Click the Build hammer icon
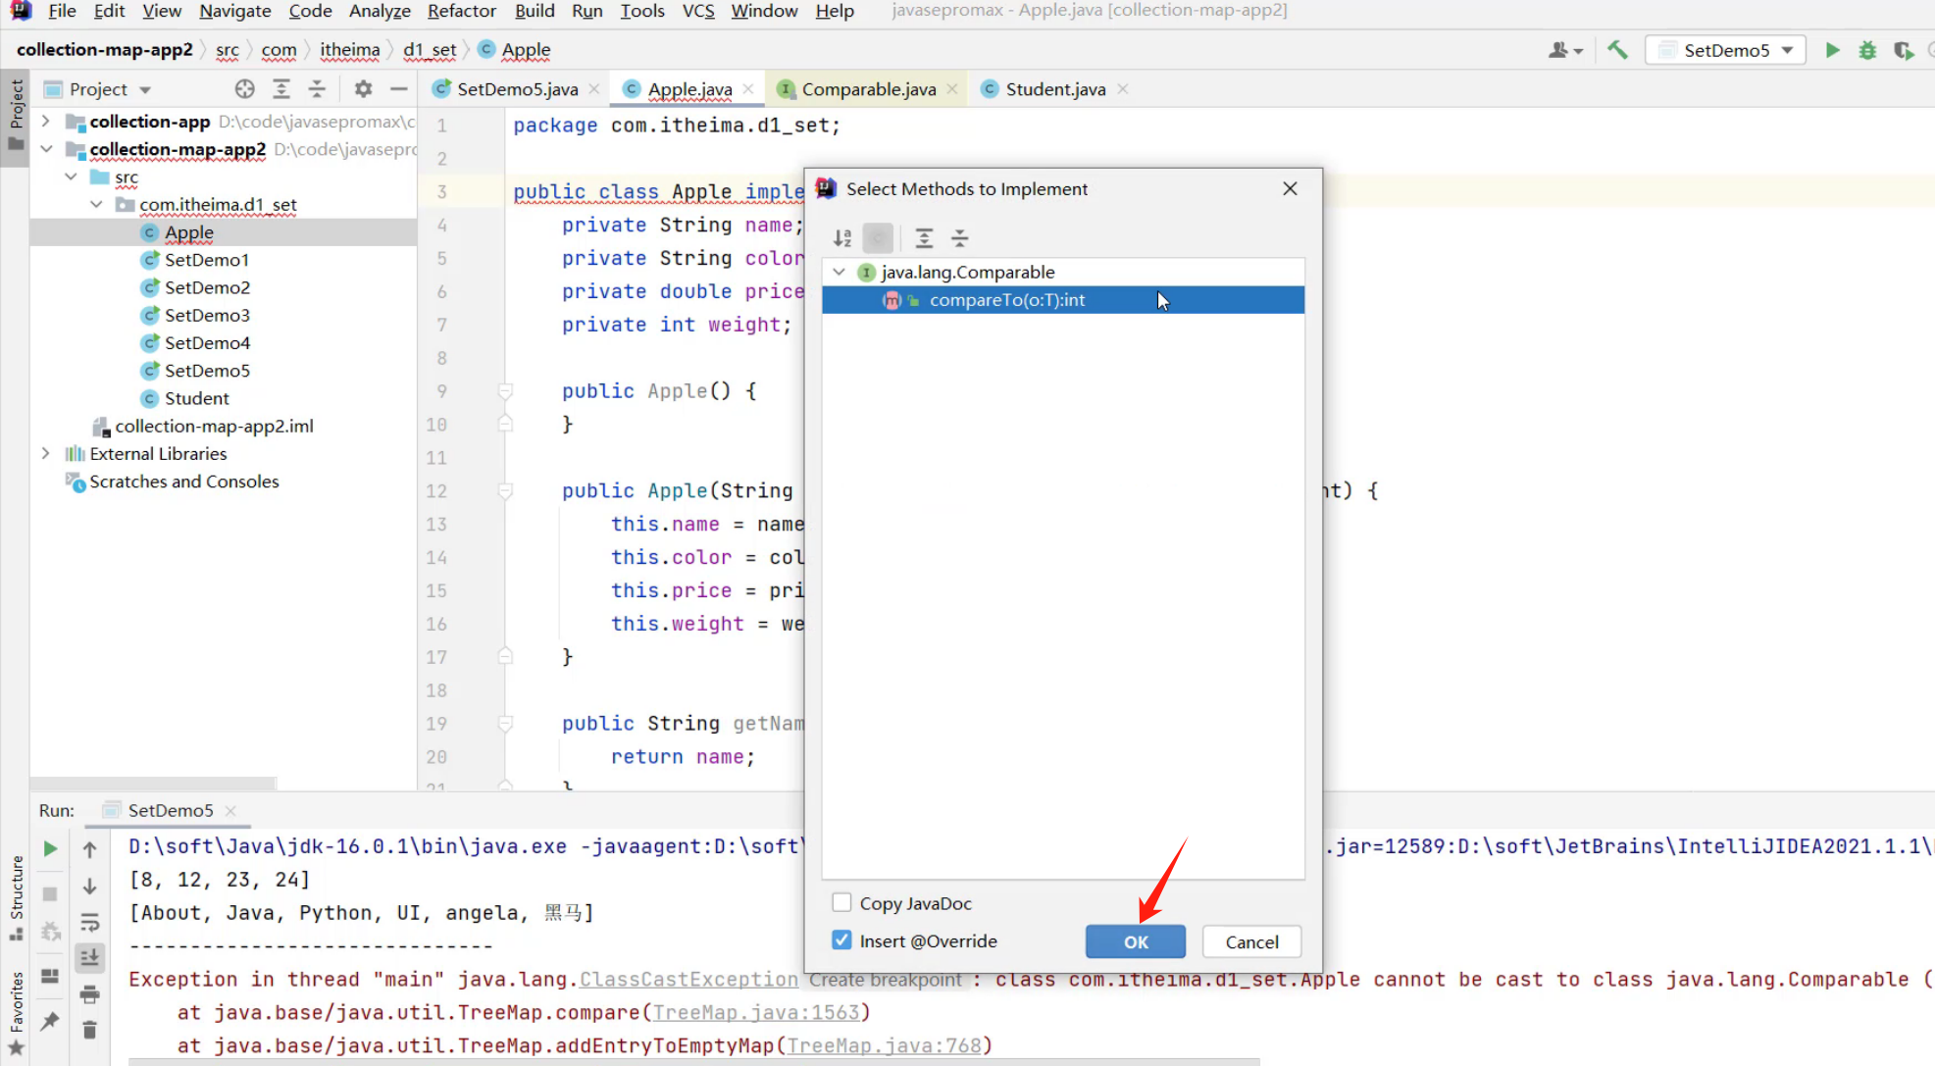Viewport: 1935px width, 1066px height. (1617, 50)
